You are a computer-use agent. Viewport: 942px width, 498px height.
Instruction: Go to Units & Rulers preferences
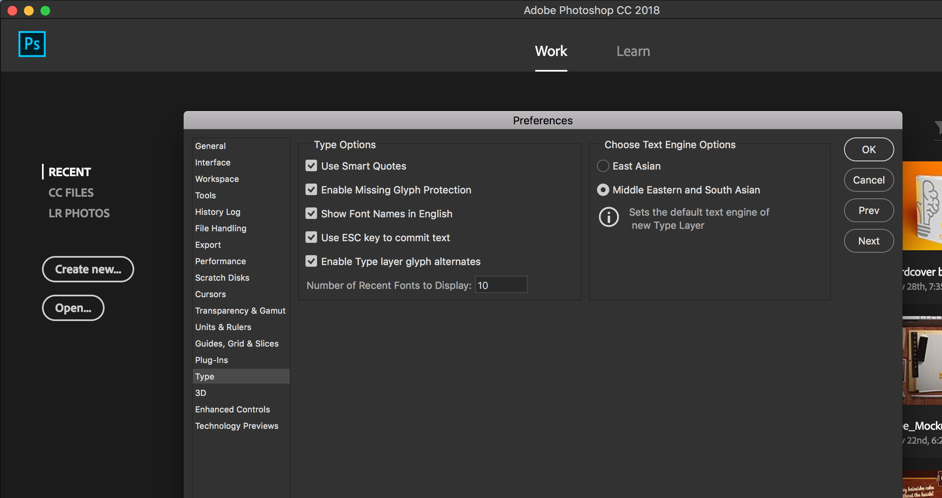[223, 327]
